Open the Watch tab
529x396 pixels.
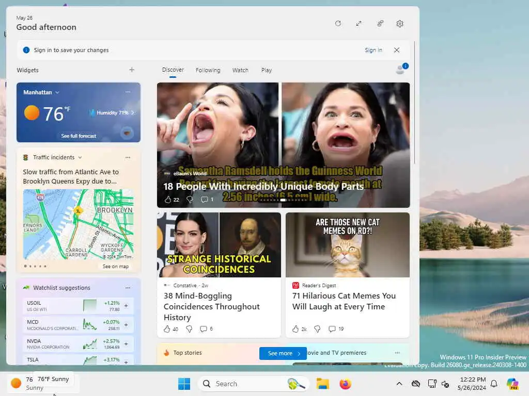(x=240, y=70)
